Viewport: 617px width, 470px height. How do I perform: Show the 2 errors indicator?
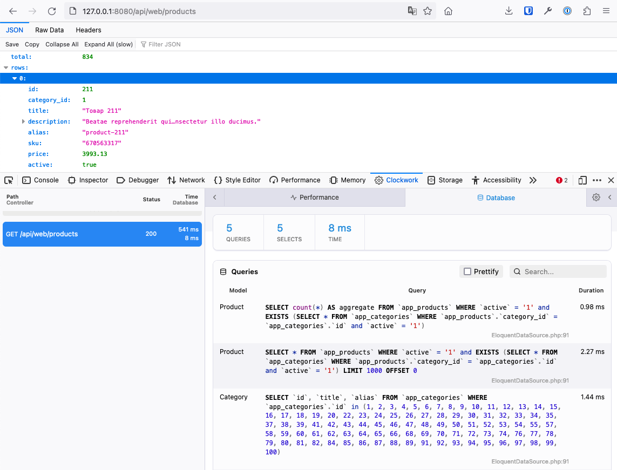[x=561, y=180]
